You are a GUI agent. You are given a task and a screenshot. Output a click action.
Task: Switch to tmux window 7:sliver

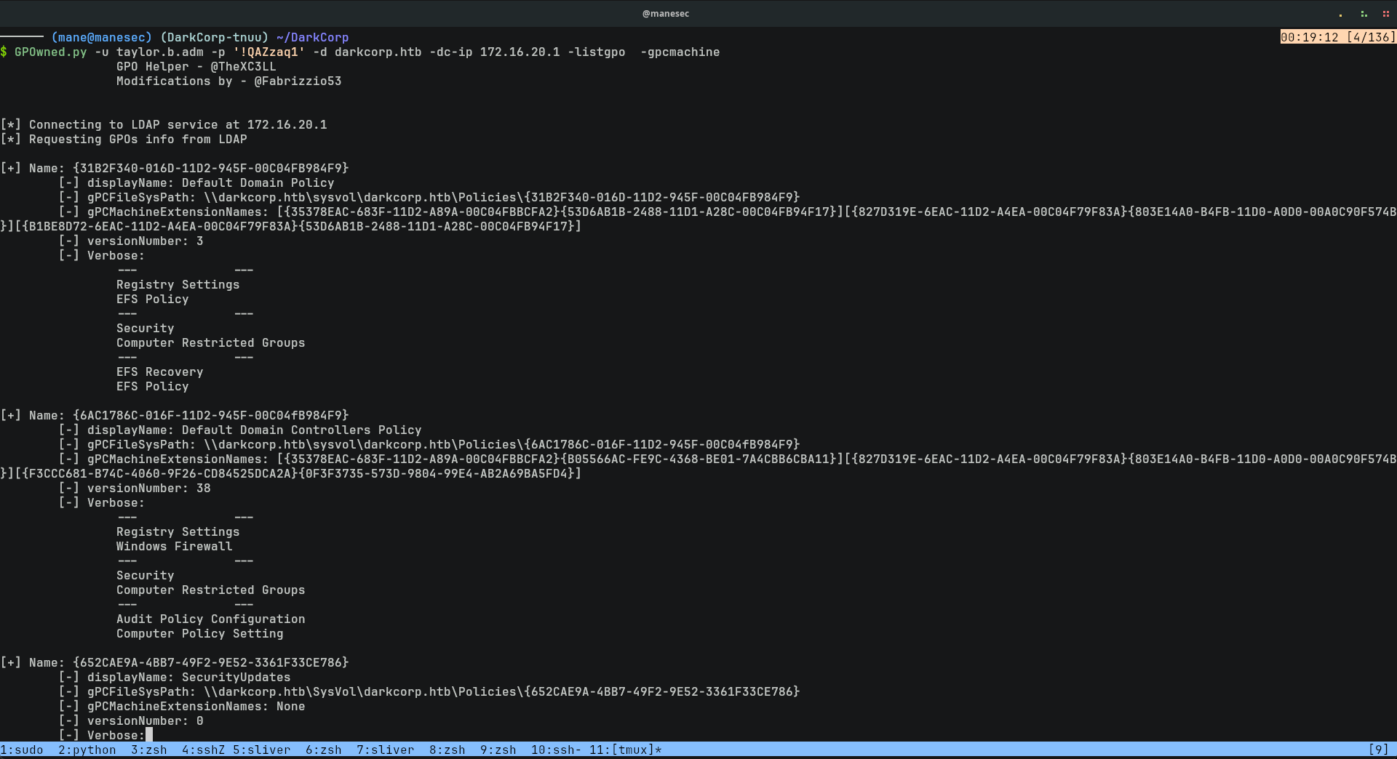pos(385,750)
